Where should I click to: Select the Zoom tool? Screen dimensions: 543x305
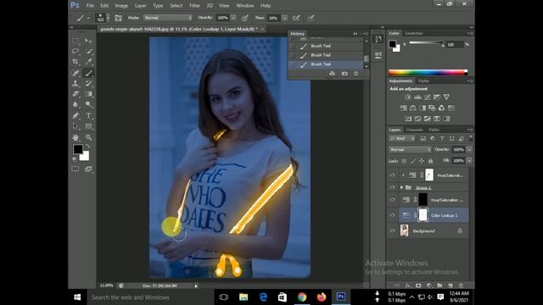point(88,137)
